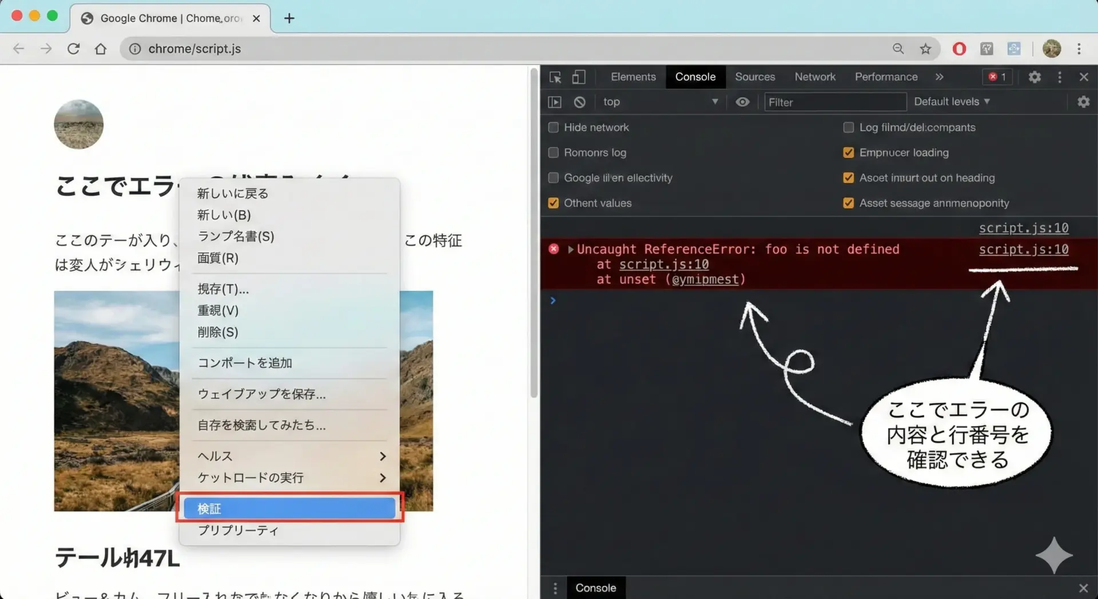This screenshot has width=1098, height=599.
Task: Click the bookmark star icon
Action: click(925, 49)
